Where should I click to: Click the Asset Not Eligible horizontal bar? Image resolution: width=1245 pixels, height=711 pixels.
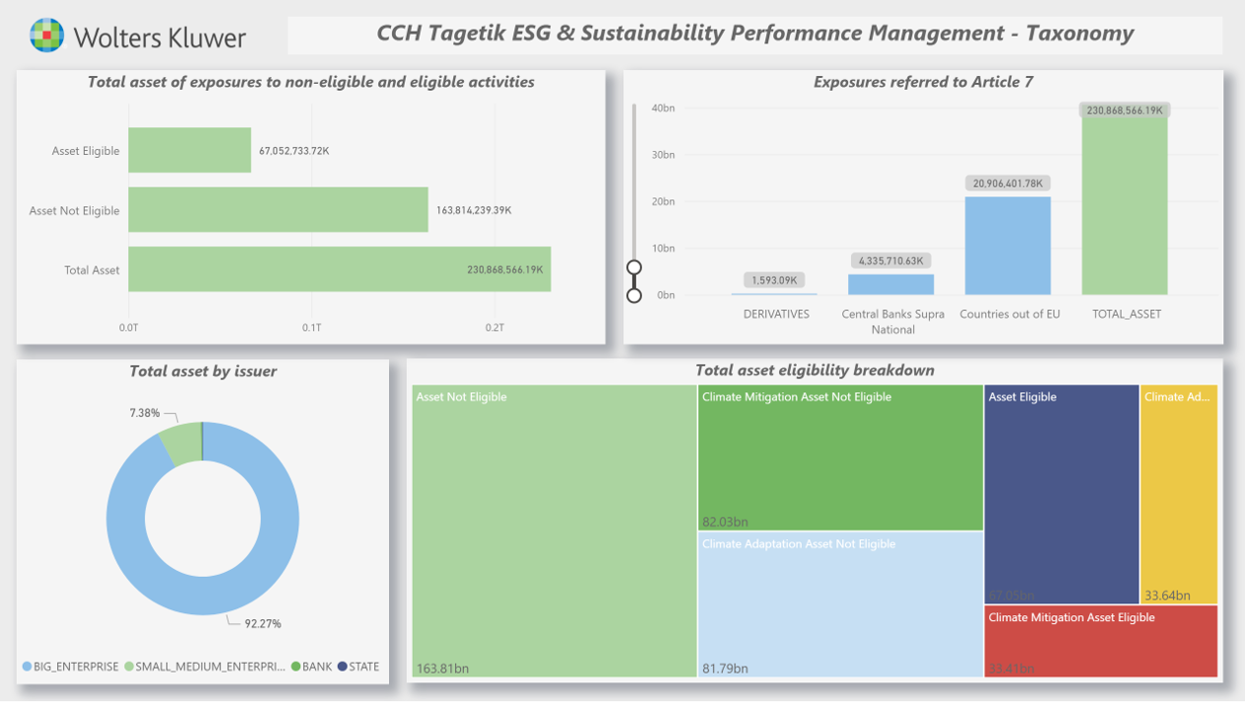click(x=277, y=210)
